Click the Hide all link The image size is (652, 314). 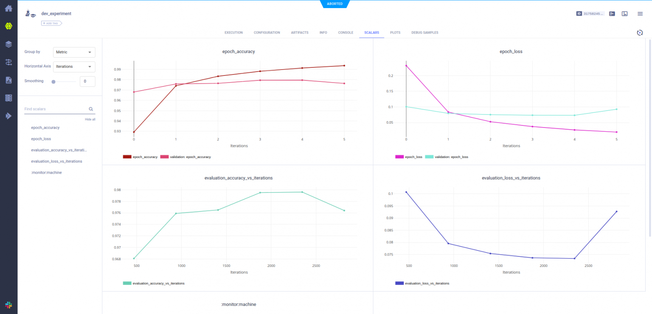tap(90, 119)
